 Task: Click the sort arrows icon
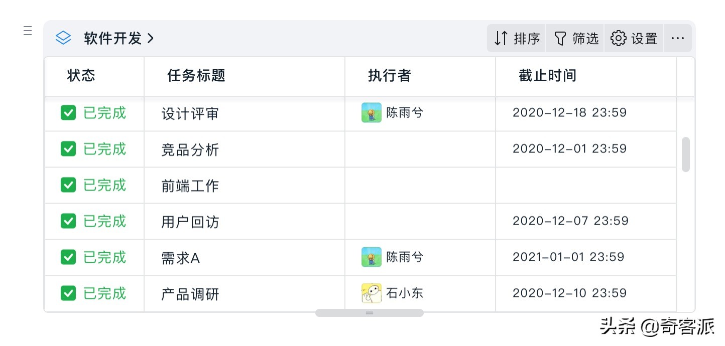501,38
